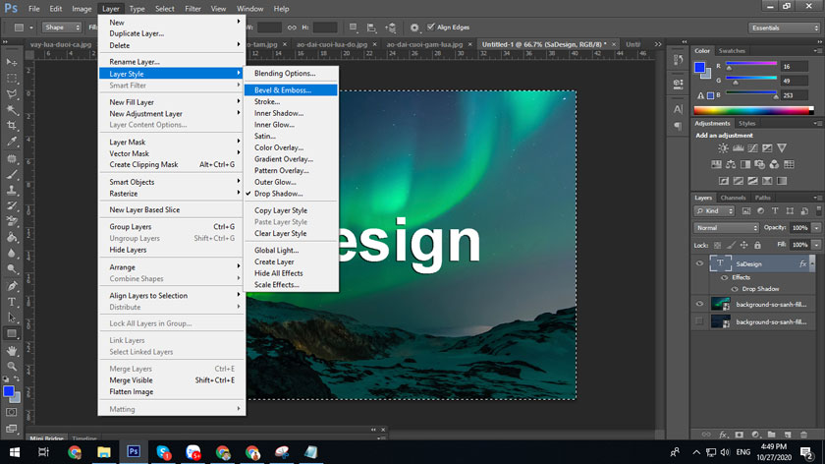Show the hidden bottom background layer
The width and height of the screenshot is (825, 464).
(699, 321)
